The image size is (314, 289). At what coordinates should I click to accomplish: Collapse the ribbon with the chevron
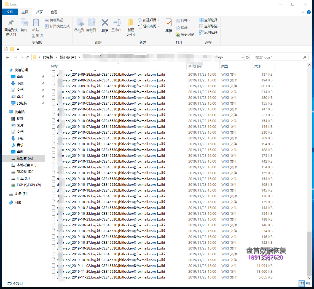303,12
